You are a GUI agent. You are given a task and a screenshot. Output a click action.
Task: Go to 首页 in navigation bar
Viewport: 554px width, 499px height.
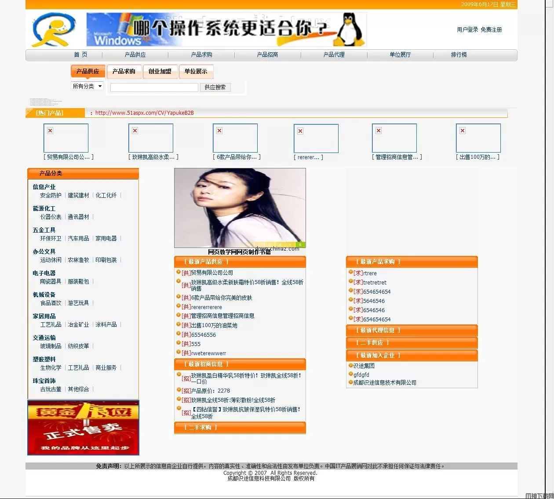(x=80, y=55)
